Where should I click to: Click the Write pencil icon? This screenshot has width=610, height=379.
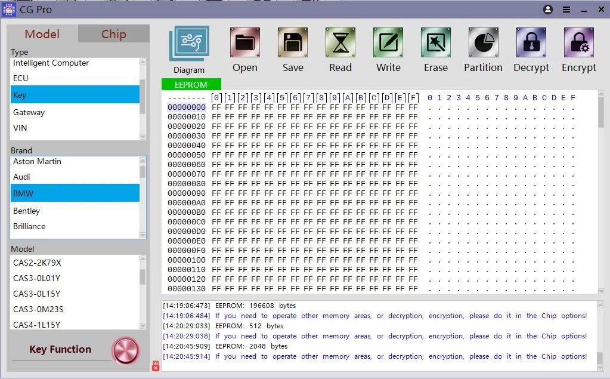(x=388, y=42)
